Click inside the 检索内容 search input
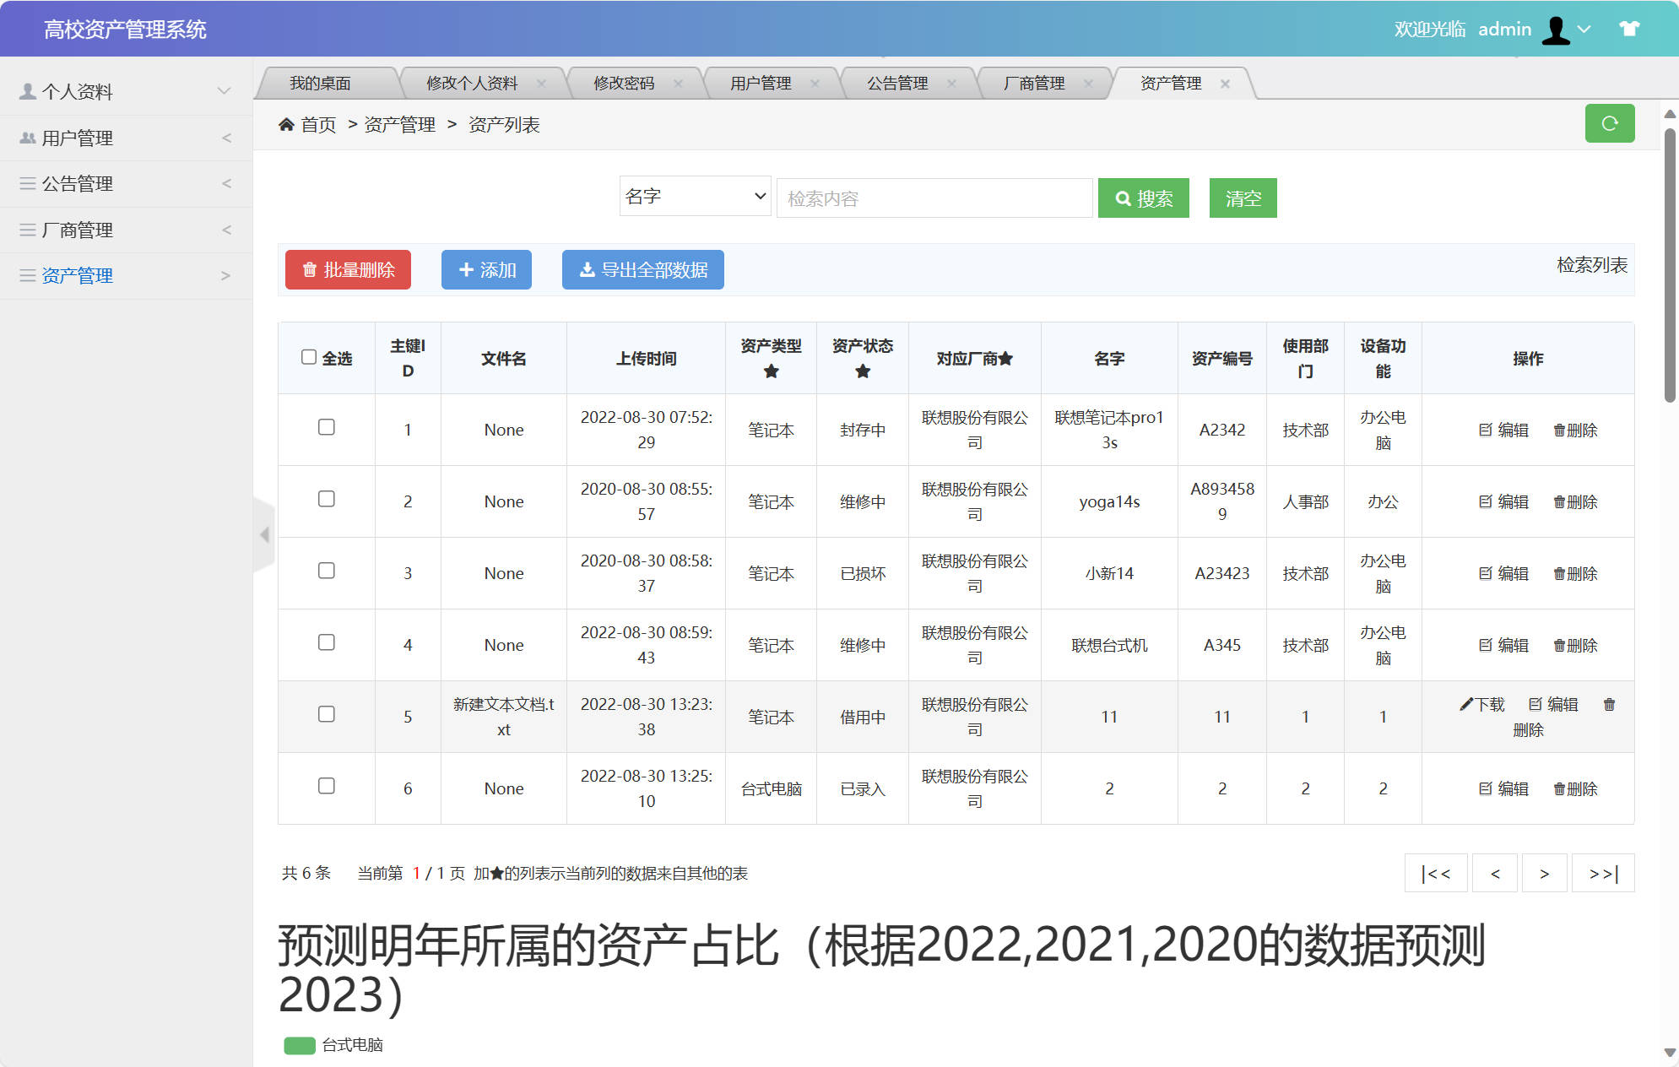 click(934, 198)
